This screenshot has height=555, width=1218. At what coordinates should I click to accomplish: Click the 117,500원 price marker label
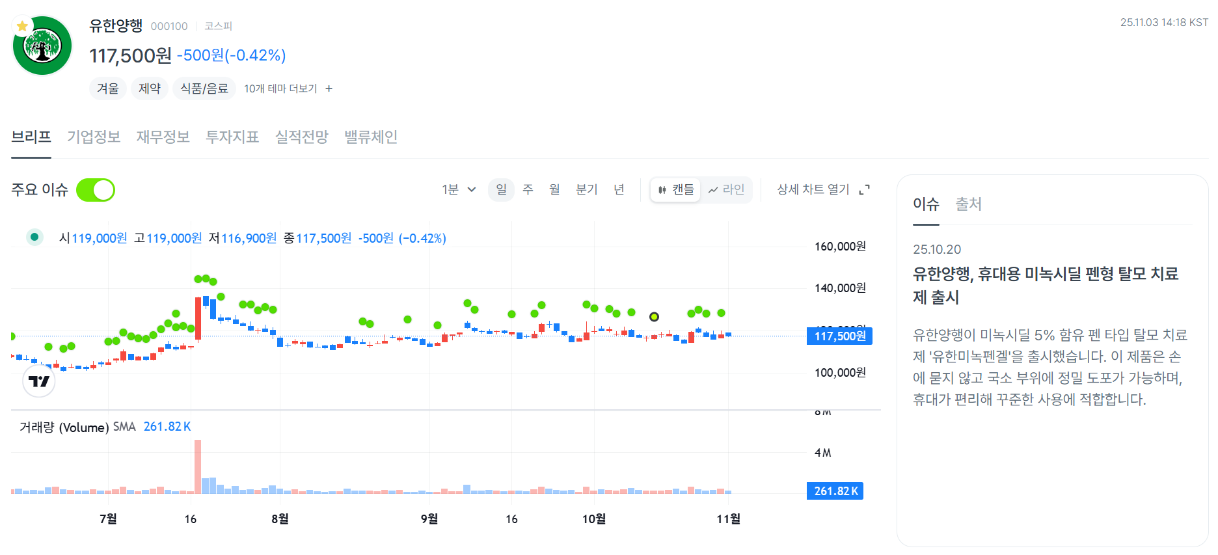coord(839,336)
